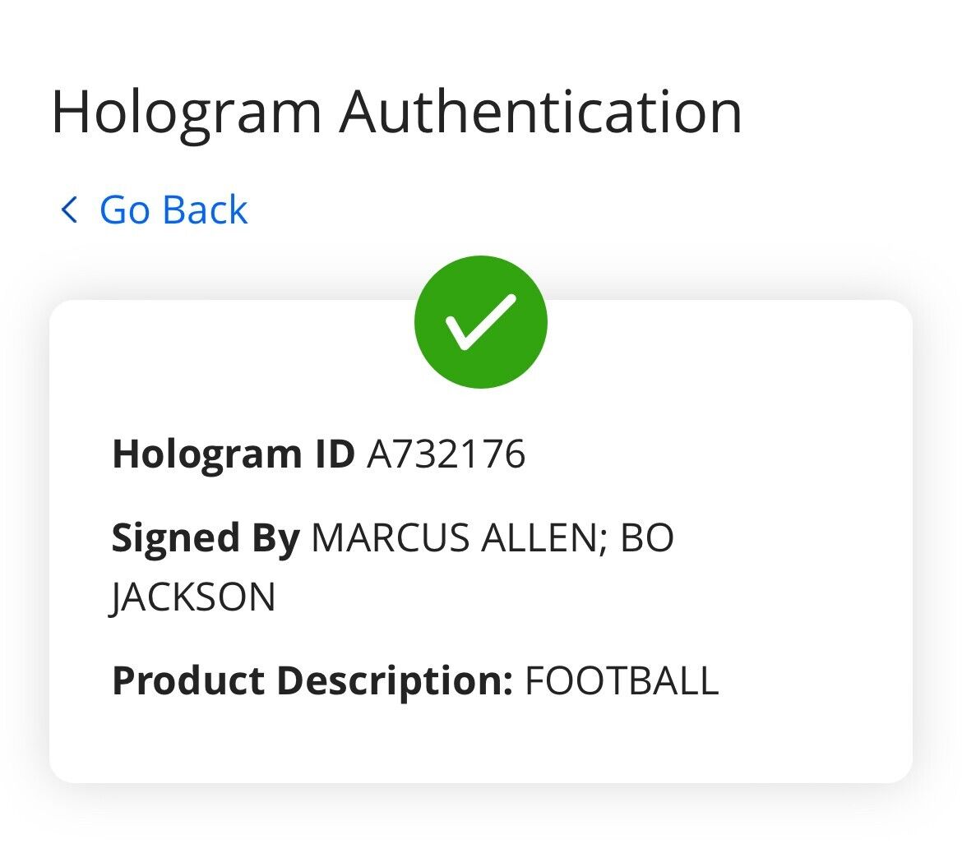This screenshot has width=962, height=862.
Task: Click the word JACKSON on second line
Action: pyautogui.click(x=194, y=597)
